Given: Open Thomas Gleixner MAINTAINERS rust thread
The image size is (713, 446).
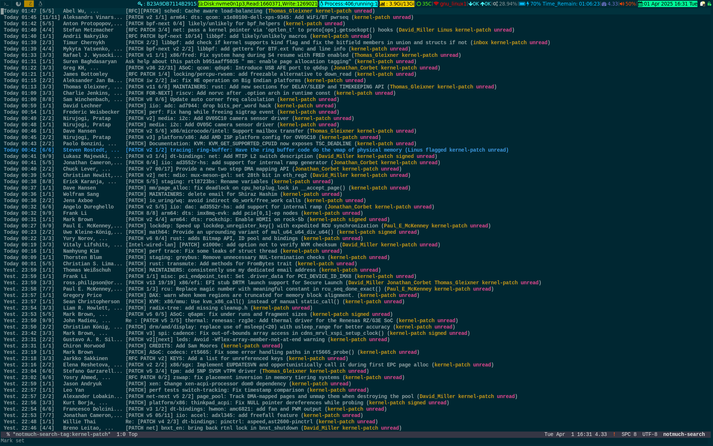Looking at the screenshot, I should tap(250, 87).
